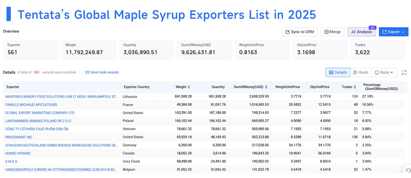The width and height of the screenshot is (411, 178).
Task: Click SumOfMoney(USD) overview value 9,626,431.81
Action: (198, 52)
